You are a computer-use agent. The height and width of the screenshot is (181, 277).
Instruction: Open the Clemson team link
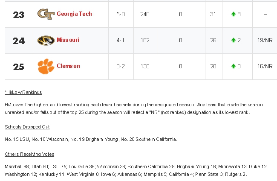[68, 66]
